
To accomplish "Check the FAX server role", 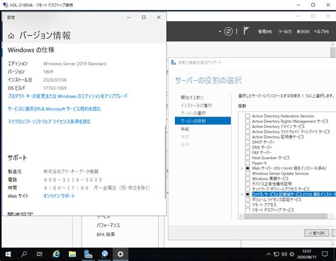I will [x=247, y=153].
